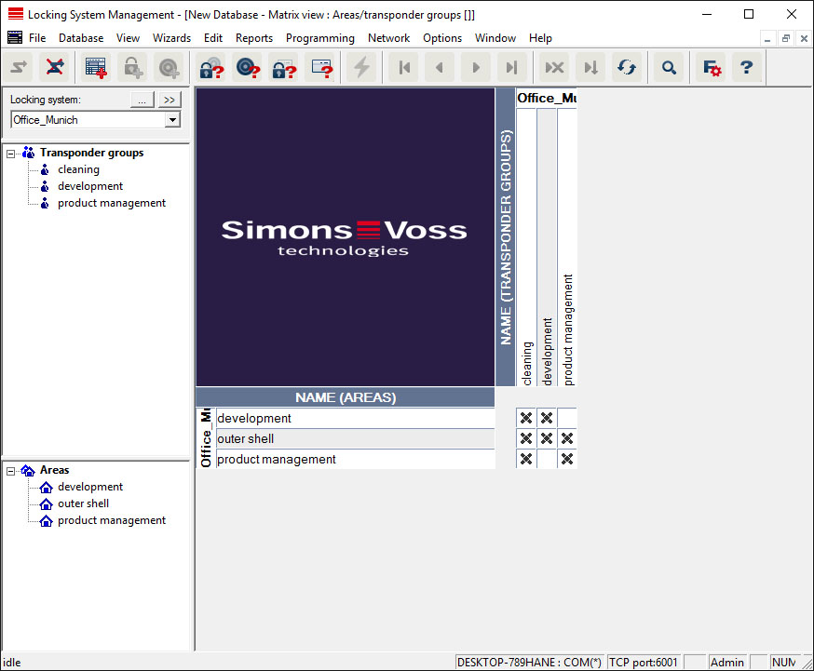Select 'outer shell' in Areas tree

click(83, 503)
